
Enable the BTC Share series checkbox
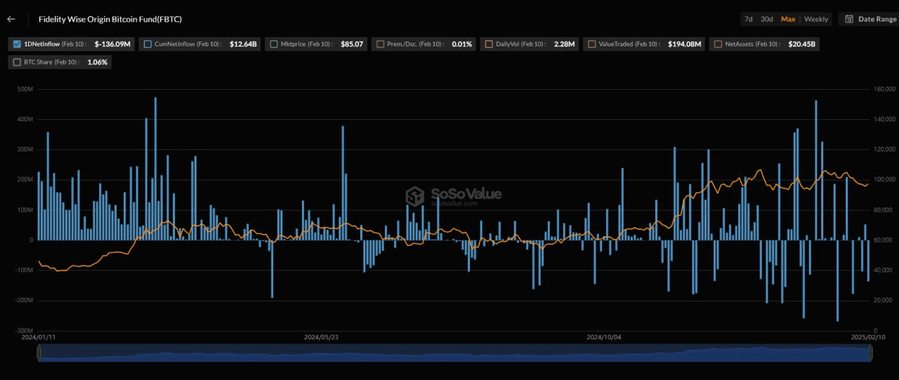tap(18, 62)
